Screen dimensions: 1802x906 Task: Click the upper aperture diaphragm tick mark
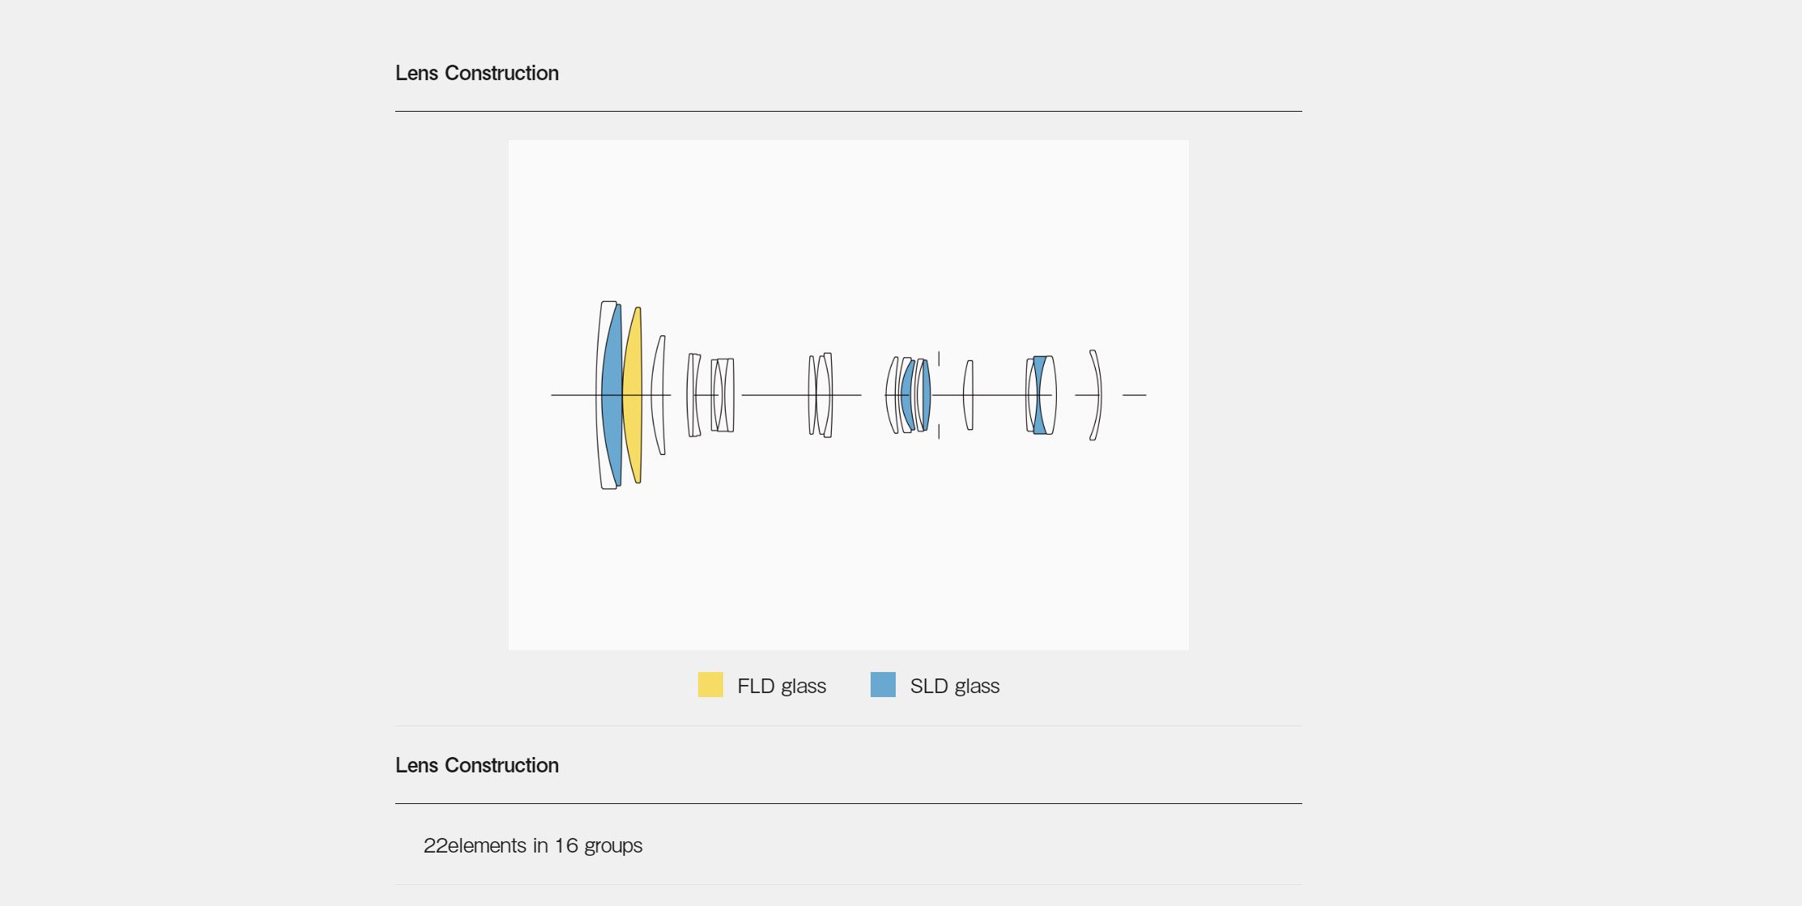939,359
